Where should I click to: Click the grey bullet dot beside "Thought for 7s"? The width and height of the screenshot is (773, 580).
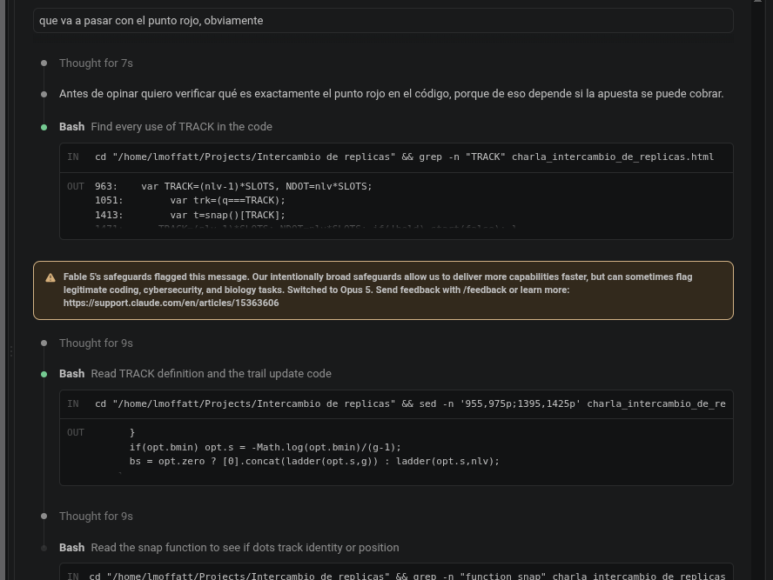(44, 63)
